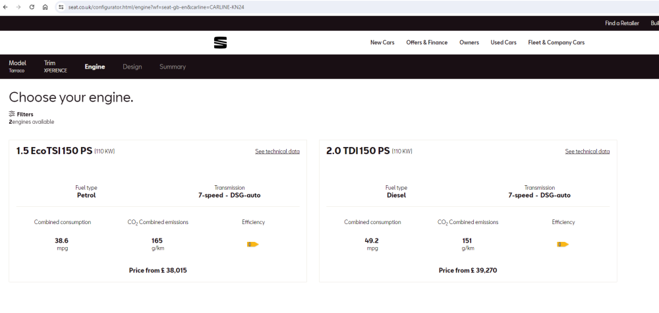659x313 pixels.
Task: Go to browser home icon
Action: coord(45,7)
